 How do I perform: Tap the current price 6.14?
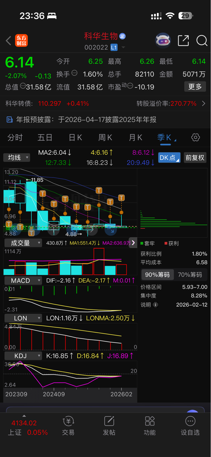(x=19, y=62)
